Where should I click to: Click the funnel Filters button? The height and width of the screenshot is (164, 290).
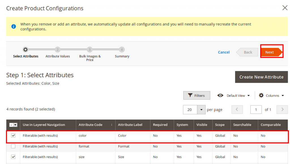(x=197, y=96)
